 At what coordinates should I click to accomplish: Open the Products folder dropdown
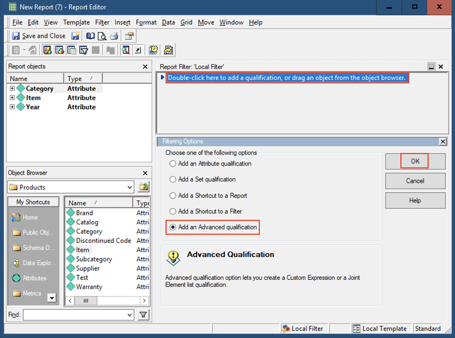click(129, 187)
